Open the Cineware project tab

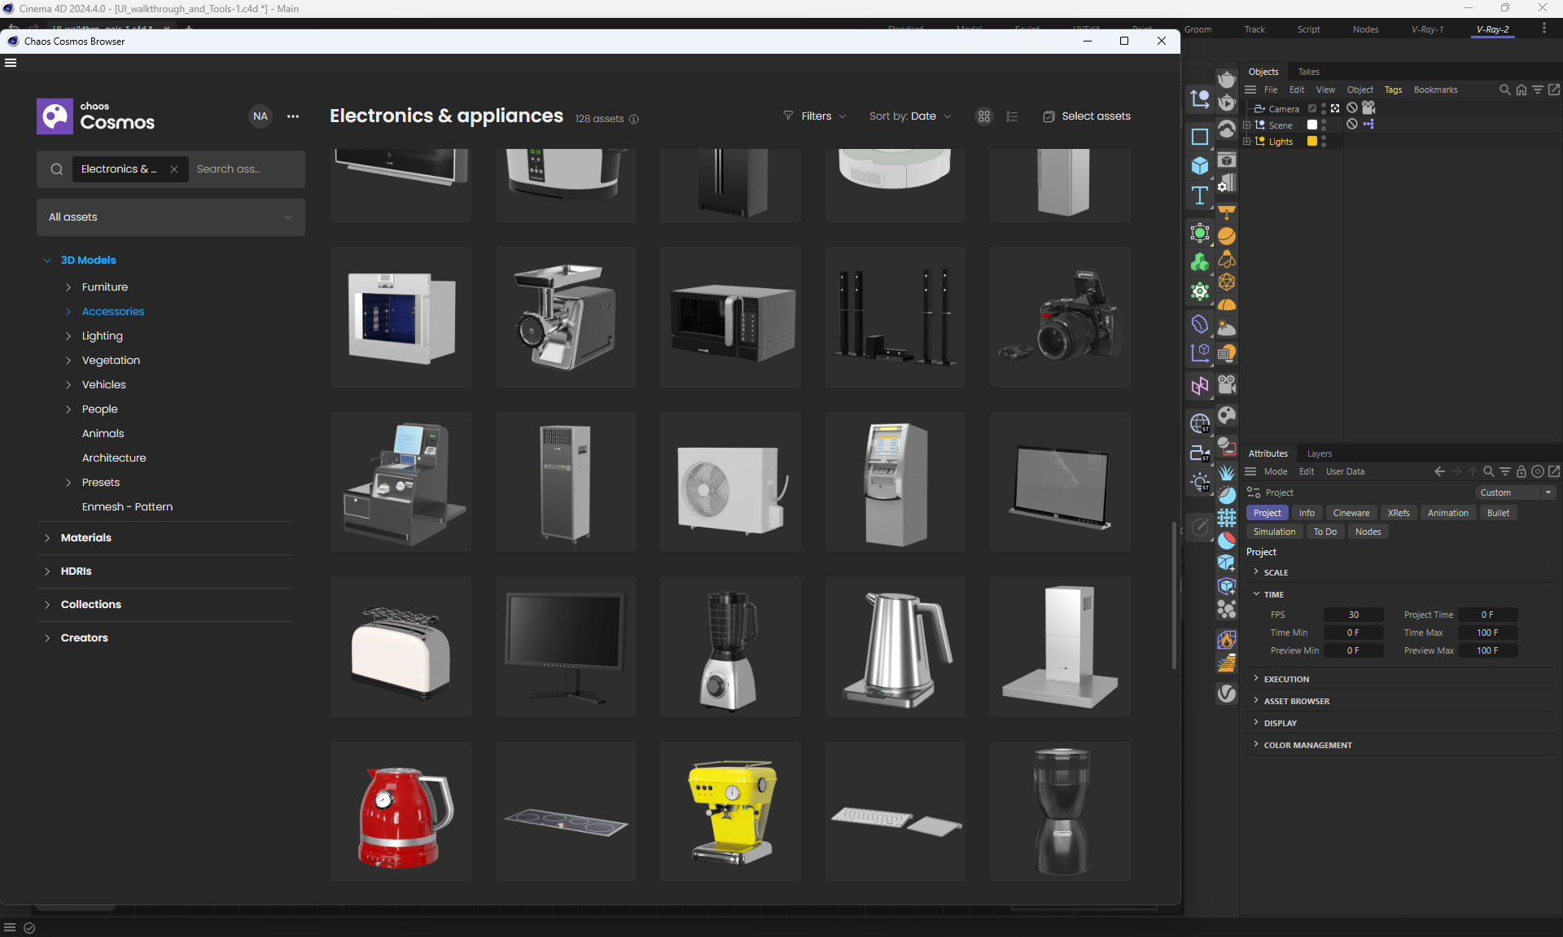(x=1351, y=513)
